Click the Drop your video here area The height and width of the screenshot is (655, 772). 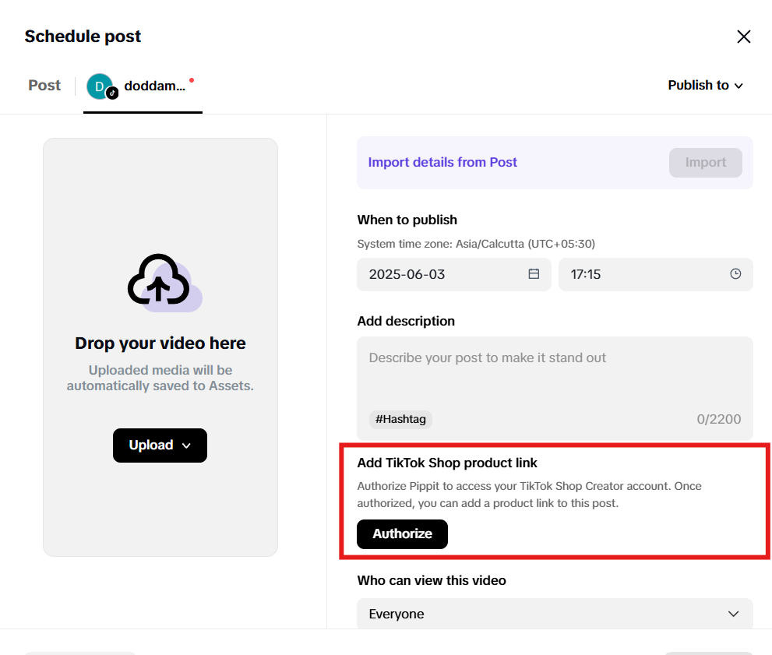[160, 343]
